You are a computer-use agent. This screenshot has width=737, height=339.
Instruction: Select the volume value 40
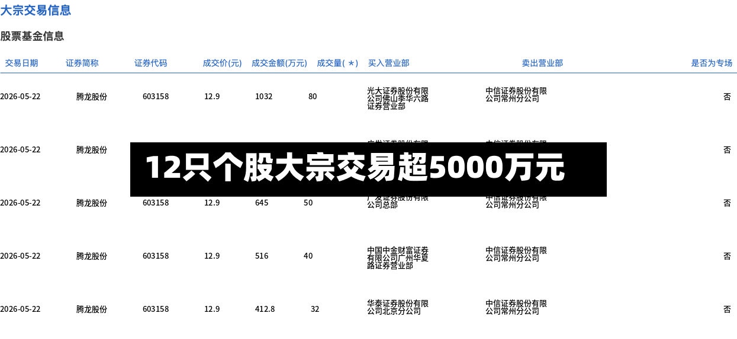pyautogui.click(x=308, y=256)
